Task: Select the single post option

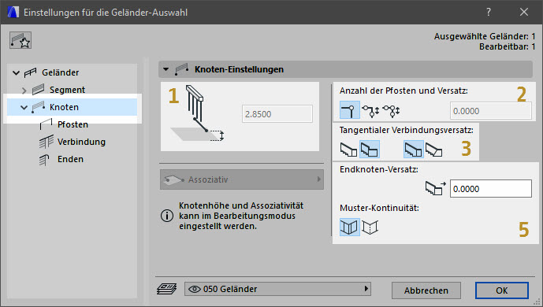Action: tap(349, 110)
